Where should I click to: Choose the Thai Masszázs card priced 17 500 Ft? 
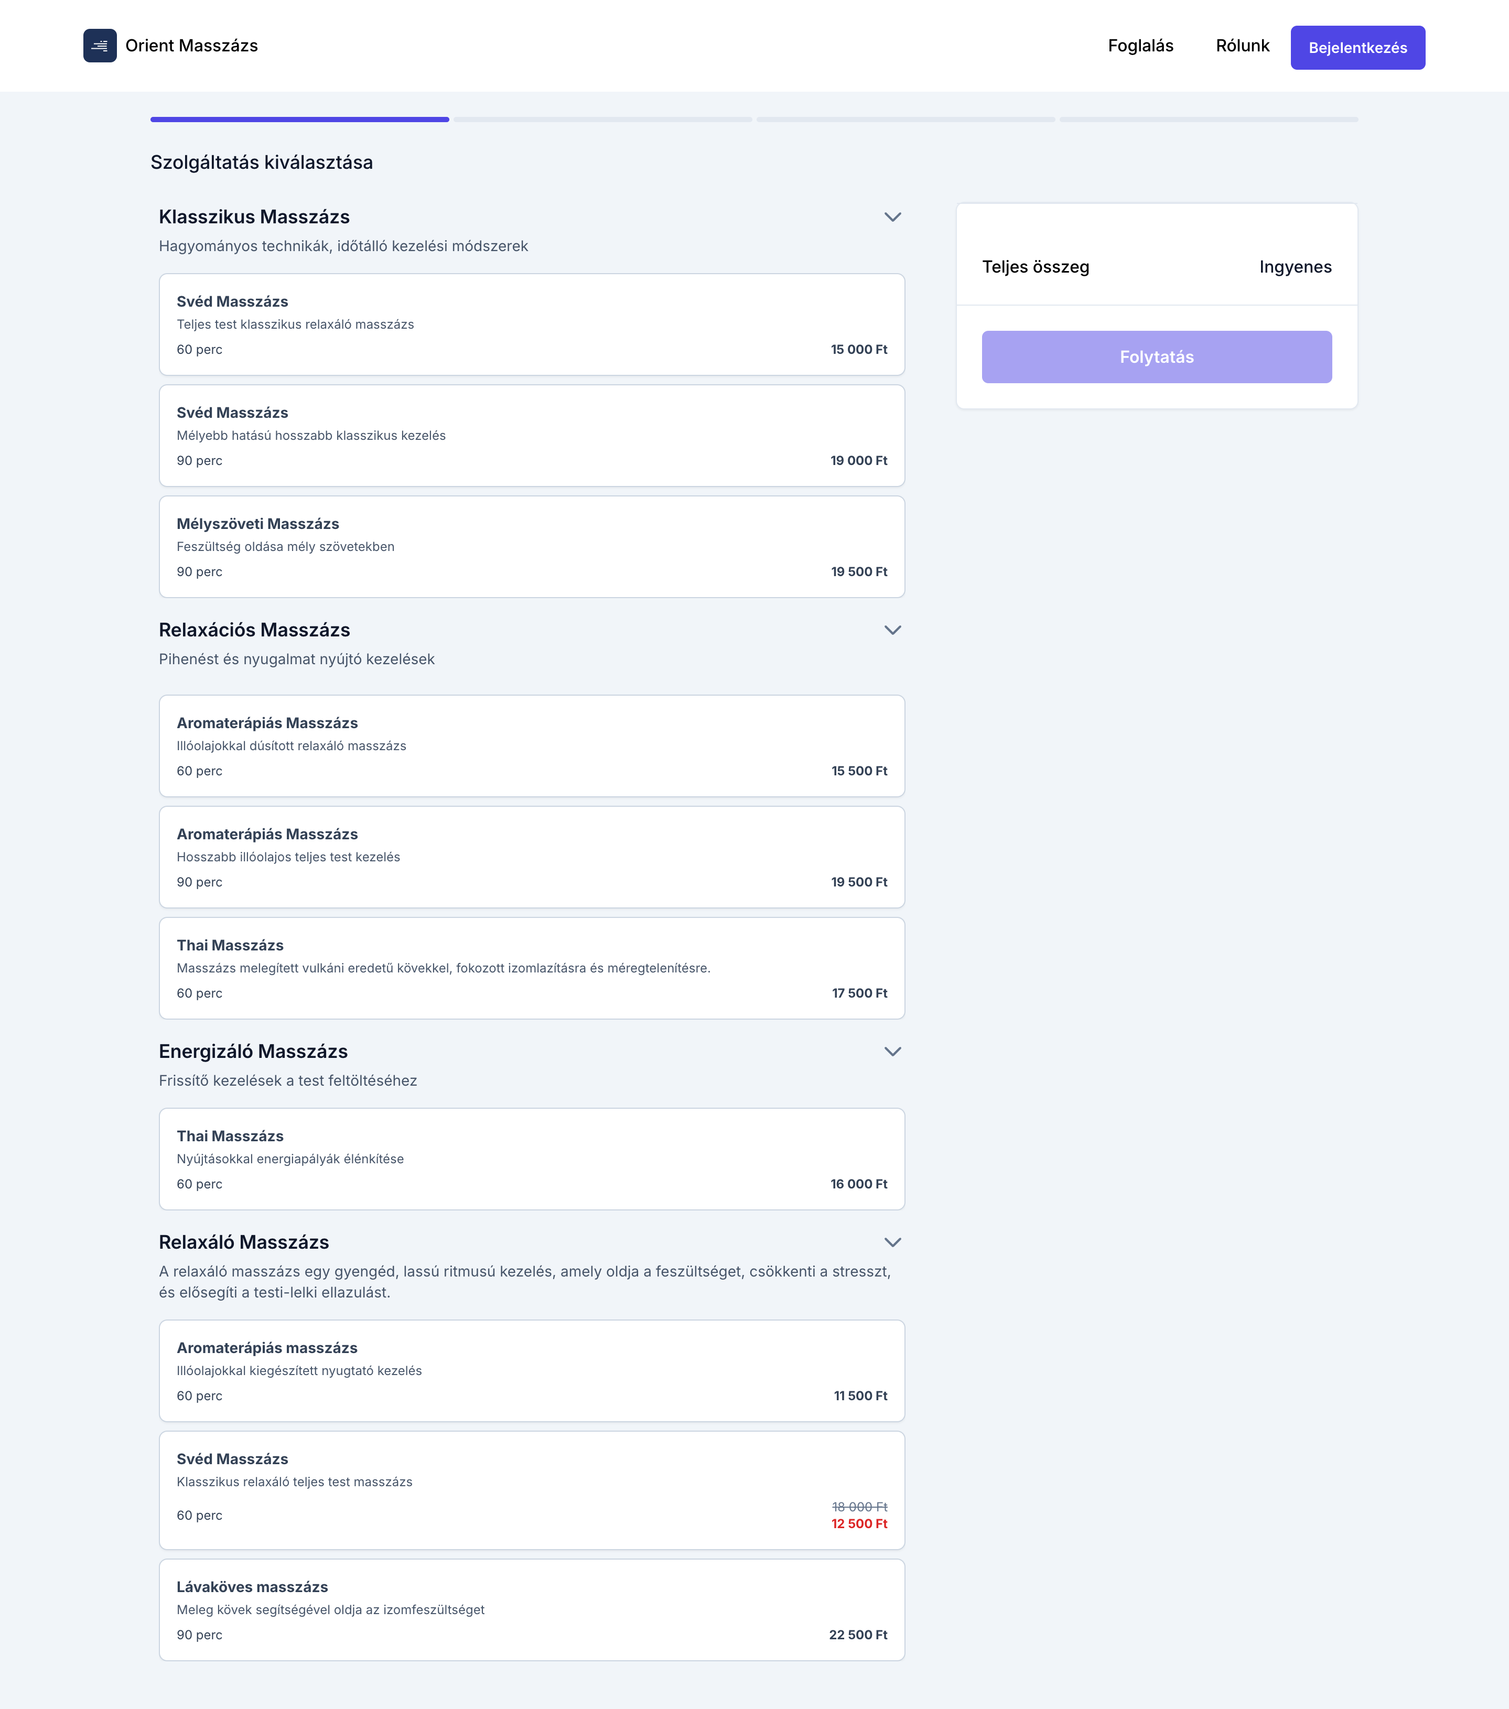tap(532, 968)
